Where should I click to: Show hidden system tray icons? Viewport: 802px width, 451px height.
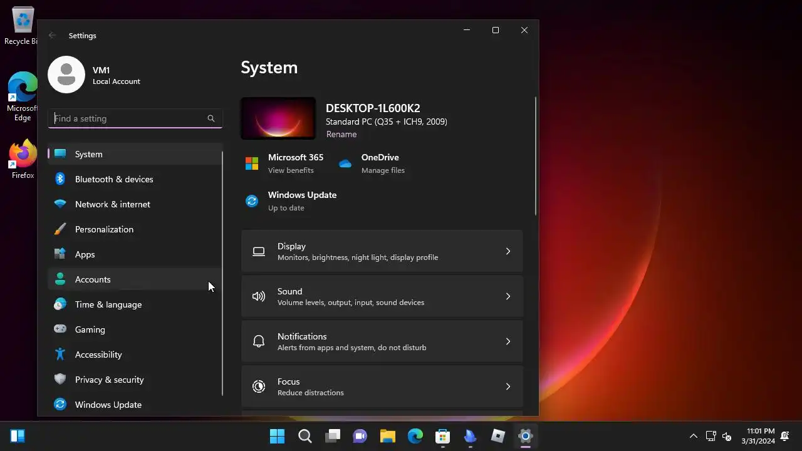click(x=694, y=436)
